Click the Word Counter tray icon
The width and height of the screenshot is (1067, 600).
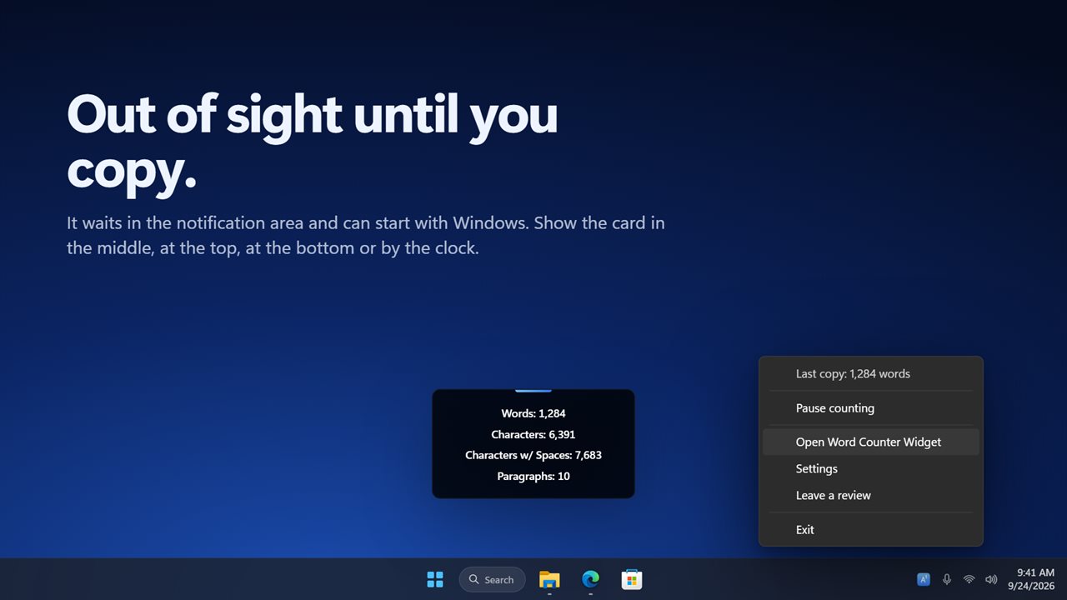pyautogui.click(x=924, y=579)
